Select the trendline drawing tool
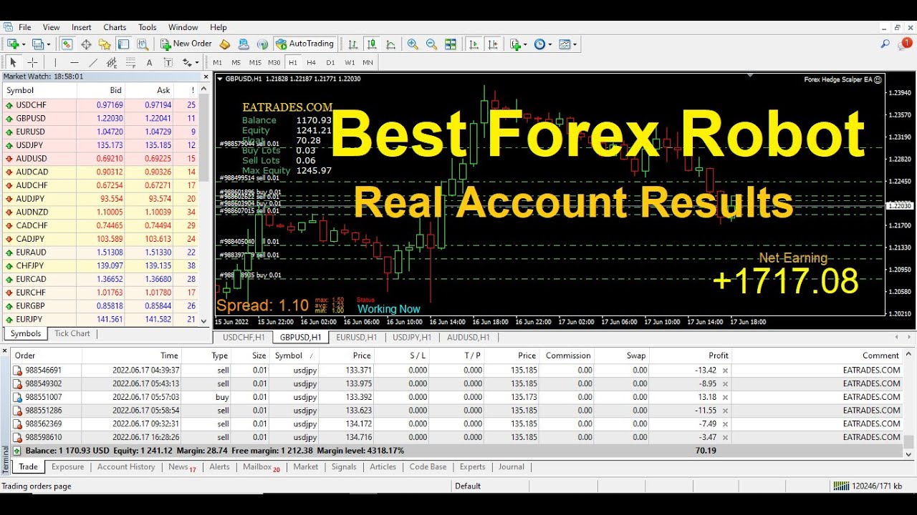This screenshot has height=515, width=917. point(93,62)
